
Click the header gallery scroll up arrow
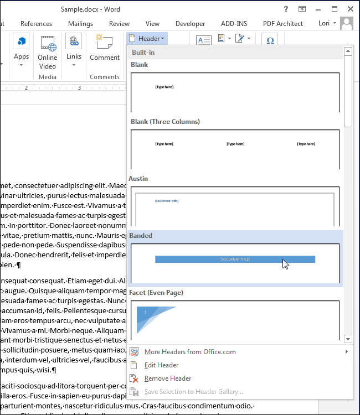point(348,51)
